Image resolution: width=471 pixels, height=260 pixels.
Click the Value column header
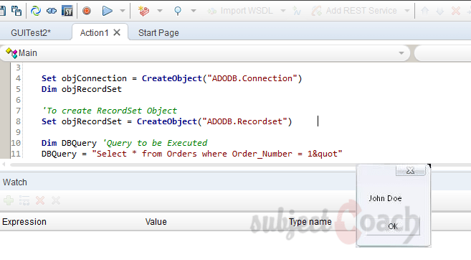pos(156,222)
